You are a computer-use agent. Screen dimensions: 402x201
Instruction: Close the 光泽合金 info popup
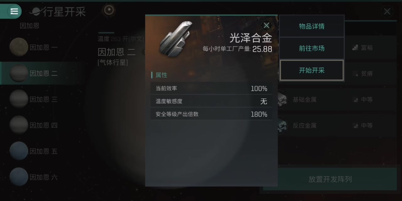(266, 25)
